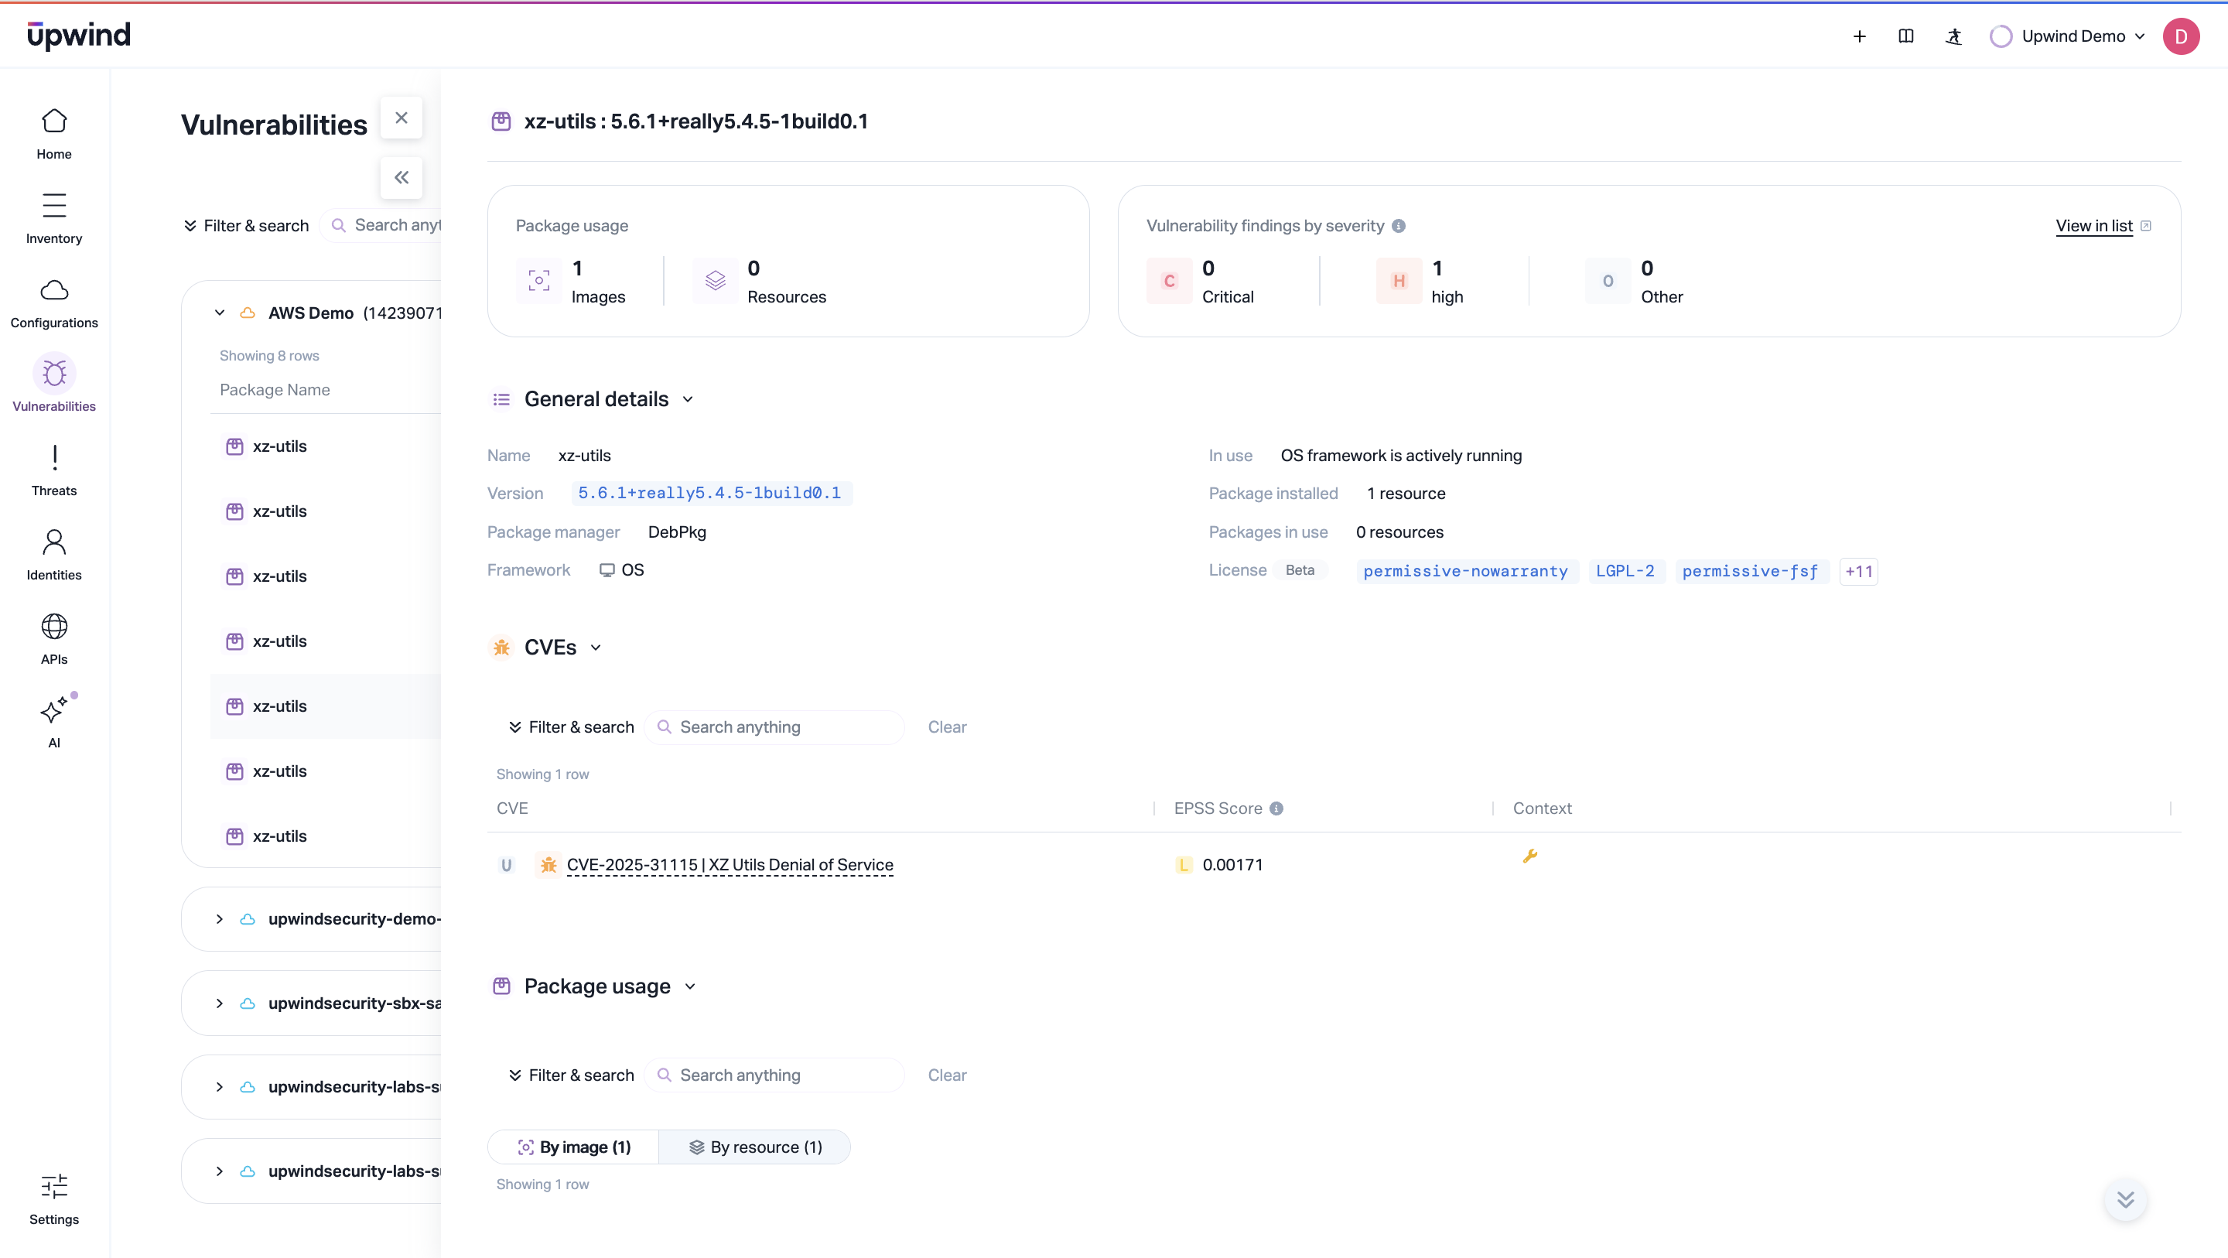Open the Home page from the sidebar
Image resolution: width=2228 pixels, height=1258 pixels.
53,132
